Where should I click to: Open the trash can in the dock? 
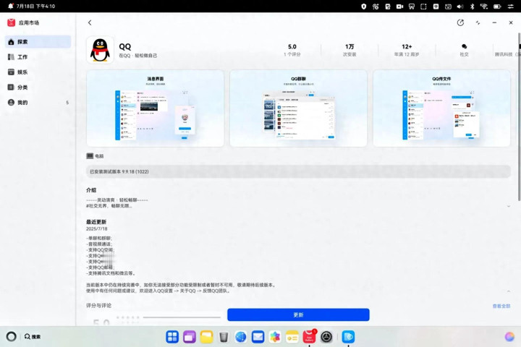point(224,337)
